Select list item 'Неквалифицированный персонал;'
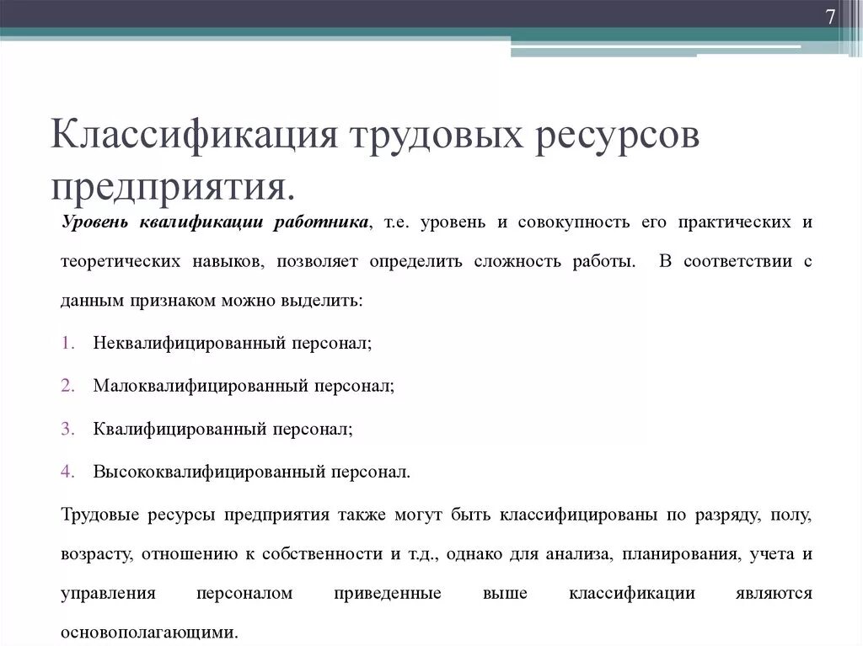This screenshot has width=863, height=646. pyautogui.click(x=233, y=343)
